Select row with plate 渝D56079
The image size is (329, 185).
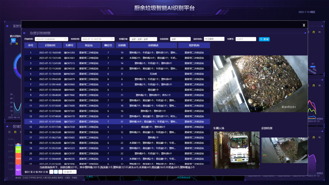tap(117, 79)
